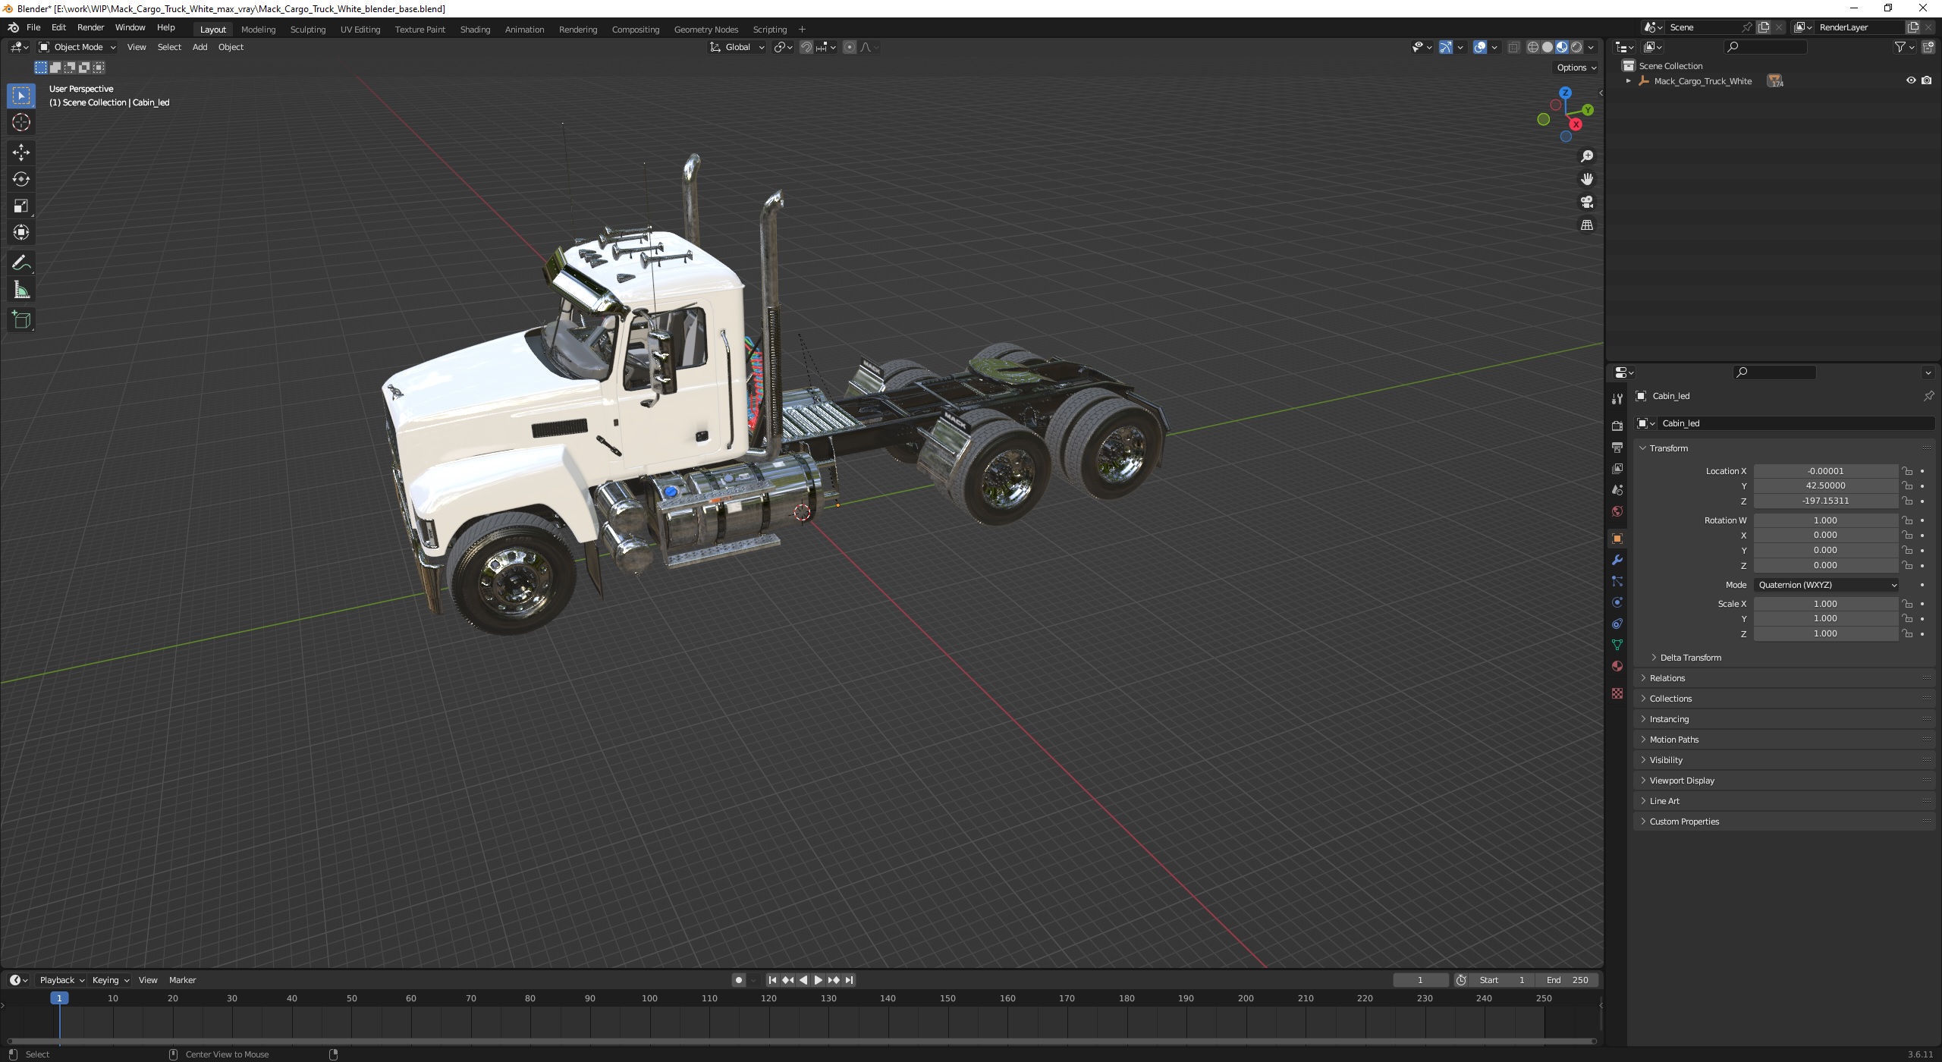Click the End frame field

tap(1567, 980)
